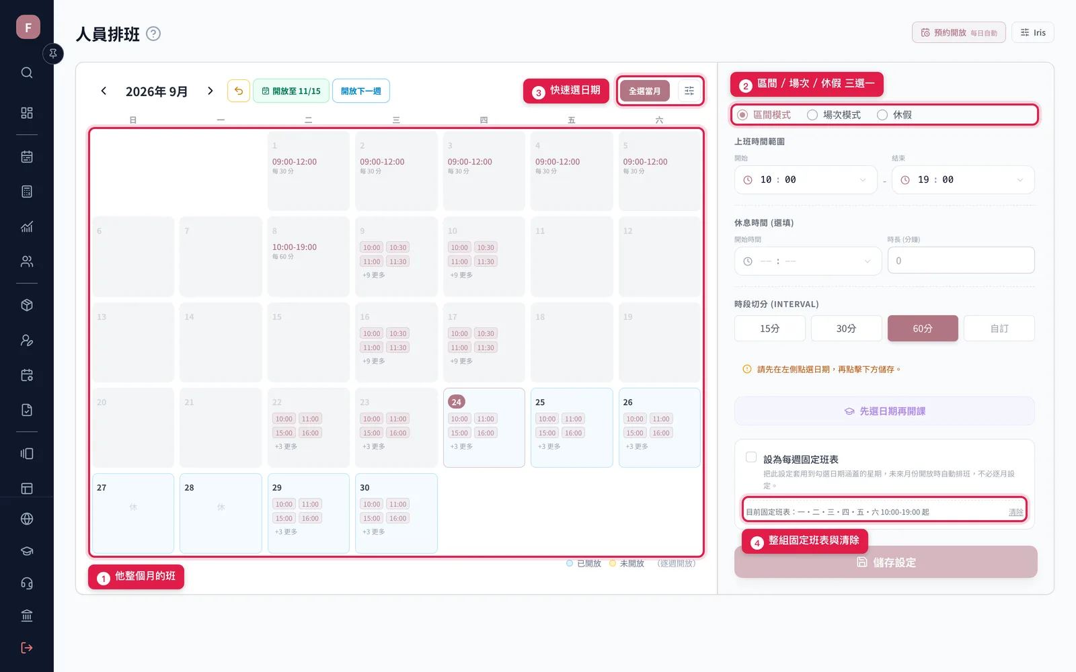The width and height of the screenshot is (1076, 672).
Task: Select the 區間模式 radio option
Action: (x=764, y=115)
